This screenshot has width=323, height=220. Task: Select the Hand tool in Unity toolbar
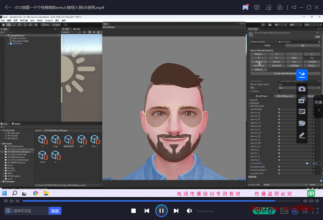pyautogui.click(x=3, y=25)
